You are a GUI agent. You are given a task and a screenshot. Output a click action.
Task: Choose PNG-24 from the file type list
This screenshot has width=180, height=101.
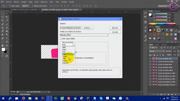point(65,63)
